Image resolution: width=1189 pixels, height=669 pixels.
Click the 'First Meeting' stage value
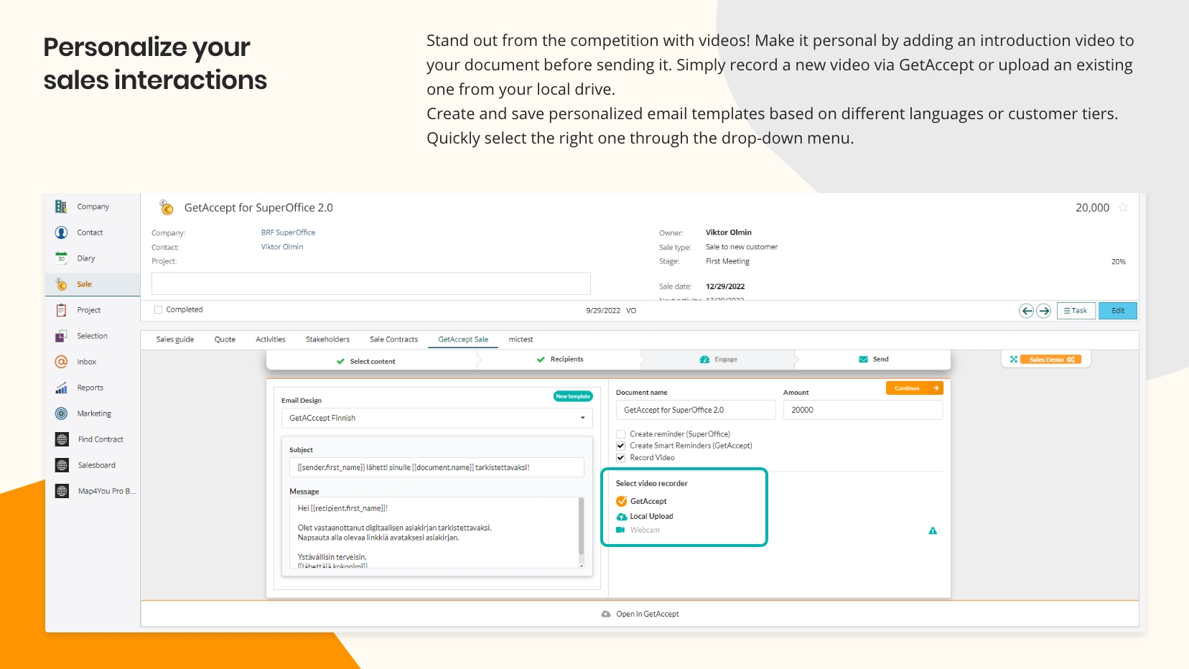(727, 261)
